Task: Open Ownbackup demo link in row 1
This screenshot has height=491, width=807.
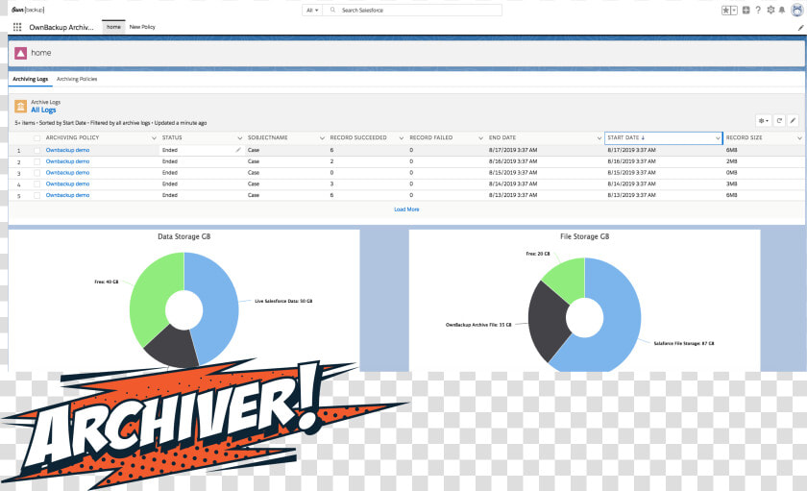Action: tap(67, 150)
